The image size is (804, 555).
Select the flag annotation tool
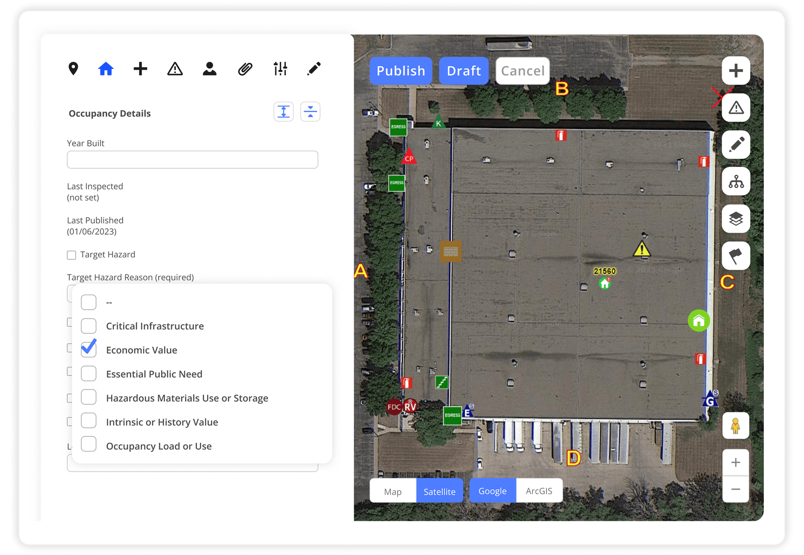pos(736,256)
